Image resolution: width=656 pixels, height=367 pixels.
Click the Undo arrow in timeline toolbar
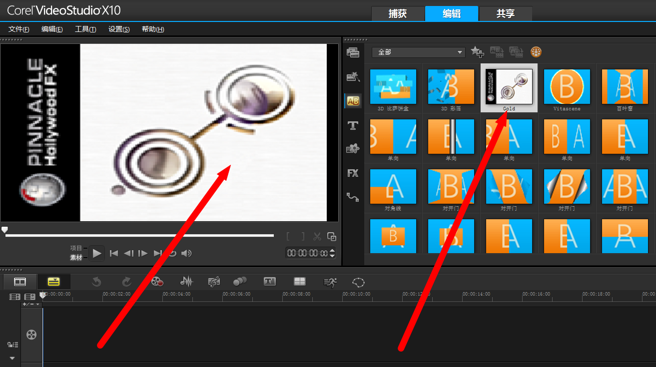coord(96,282)
